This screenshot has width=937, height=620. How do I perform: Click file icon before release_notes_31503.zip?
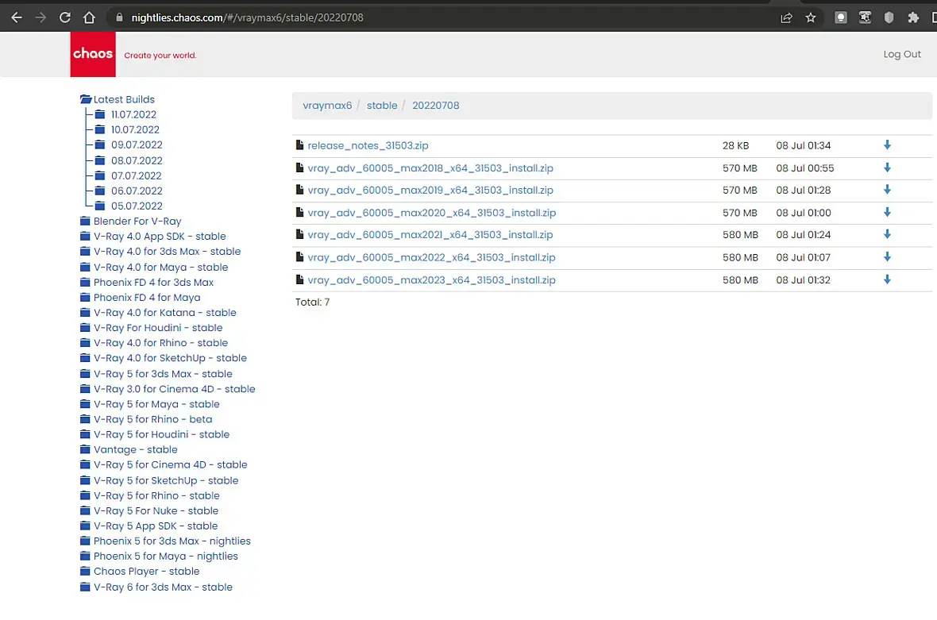[x=299, y=145]
